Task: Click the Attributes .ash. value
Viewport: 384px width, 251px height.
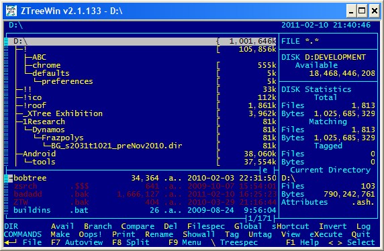Action: [x=363, y=202]
